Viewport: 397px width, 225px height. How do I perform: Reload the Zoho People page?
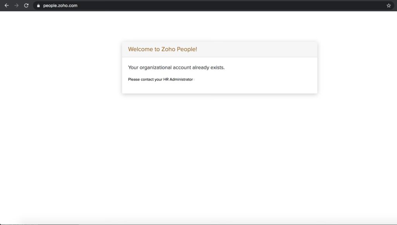(x=26, y=5)
